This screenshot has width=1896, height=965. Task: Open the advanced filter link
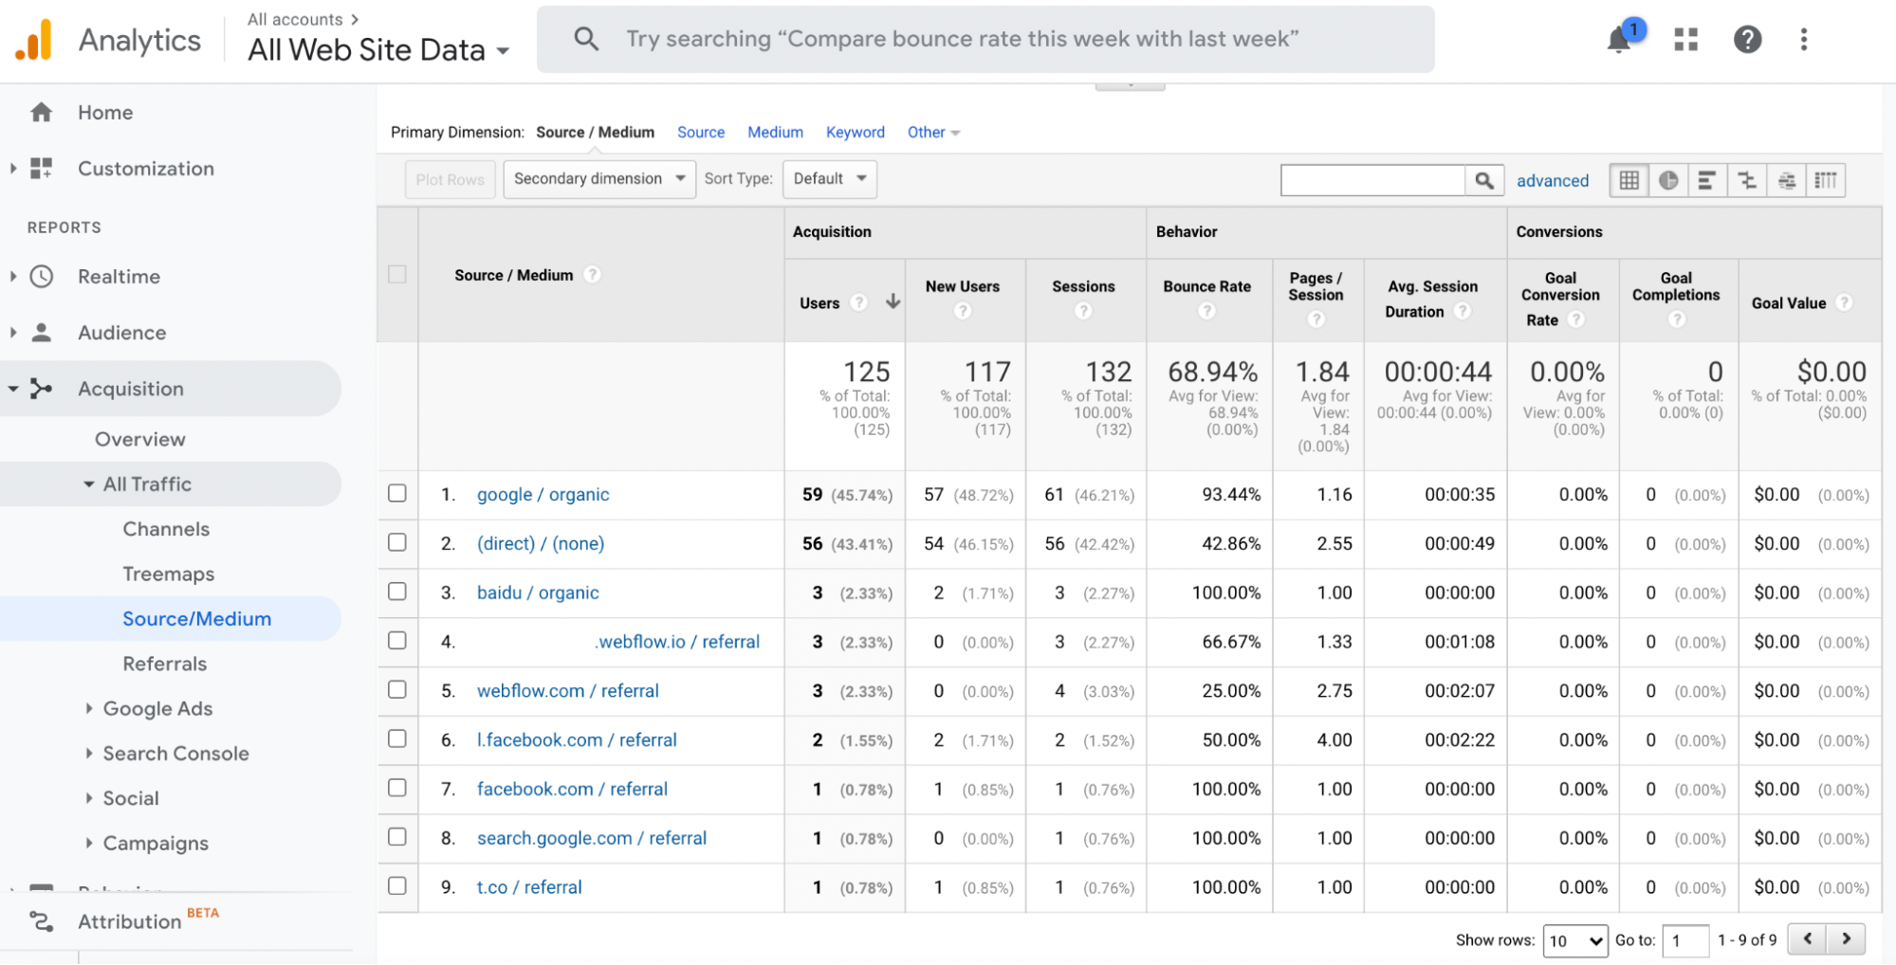1552,180
